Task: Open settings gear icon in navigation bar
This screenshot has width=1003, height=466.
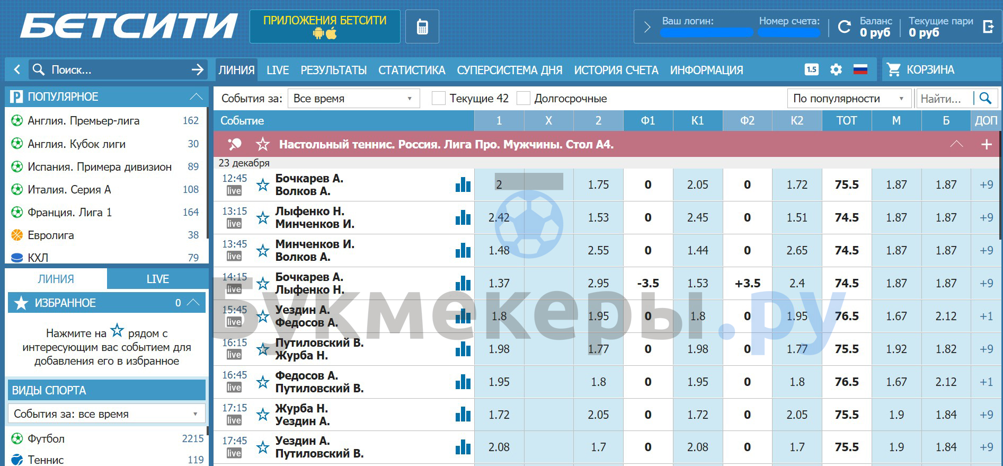Action: [x=836, y=69]
